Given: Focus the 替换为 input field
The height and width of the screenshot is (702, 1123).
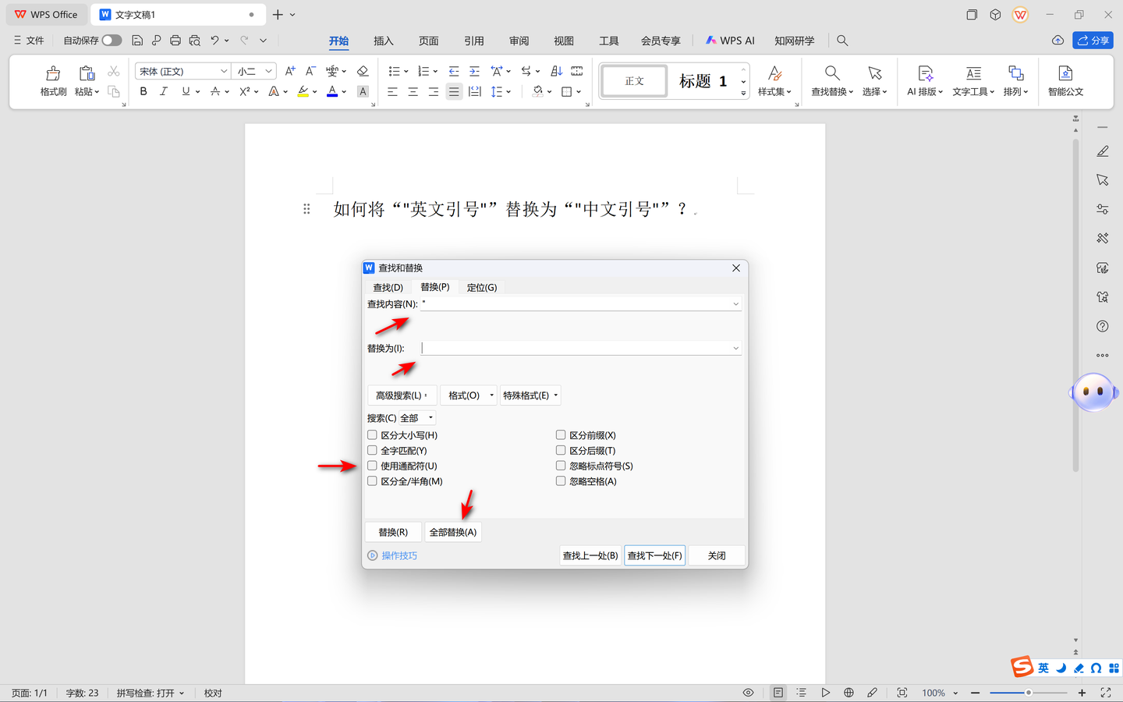Looking at the screenshot, I should pyautogui.click(x=581, y=349).
